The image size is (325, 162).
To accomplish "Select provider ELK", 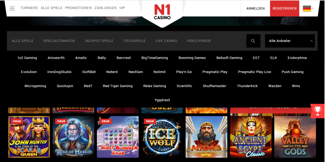I will click(274, 58).
